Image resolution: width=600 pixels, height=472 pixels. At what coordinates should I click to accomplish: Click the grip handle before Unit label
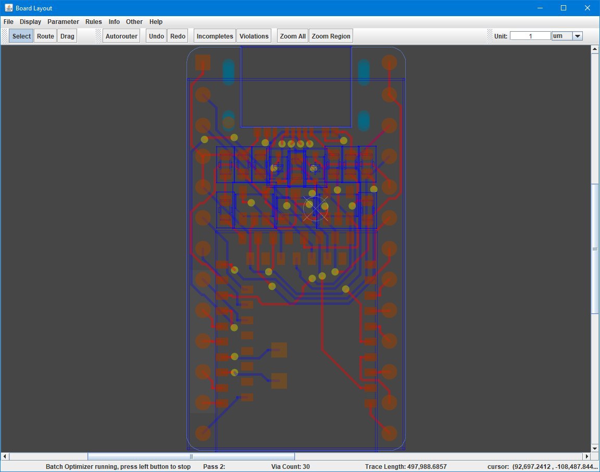point(490,36)
